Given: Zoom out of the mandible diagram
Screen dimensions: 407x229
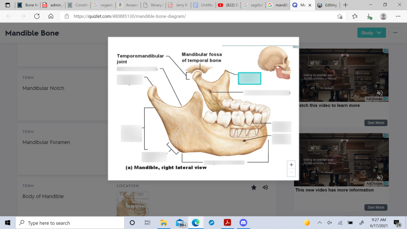Looking at the screenshot, I should (x=291, y=173).
